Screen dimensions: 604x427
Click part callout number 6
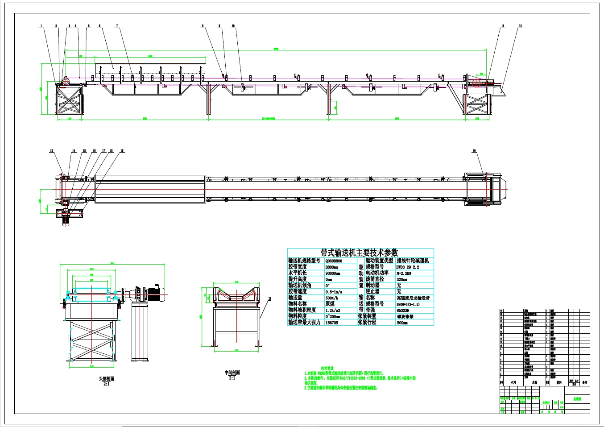[x=99, y=26]
